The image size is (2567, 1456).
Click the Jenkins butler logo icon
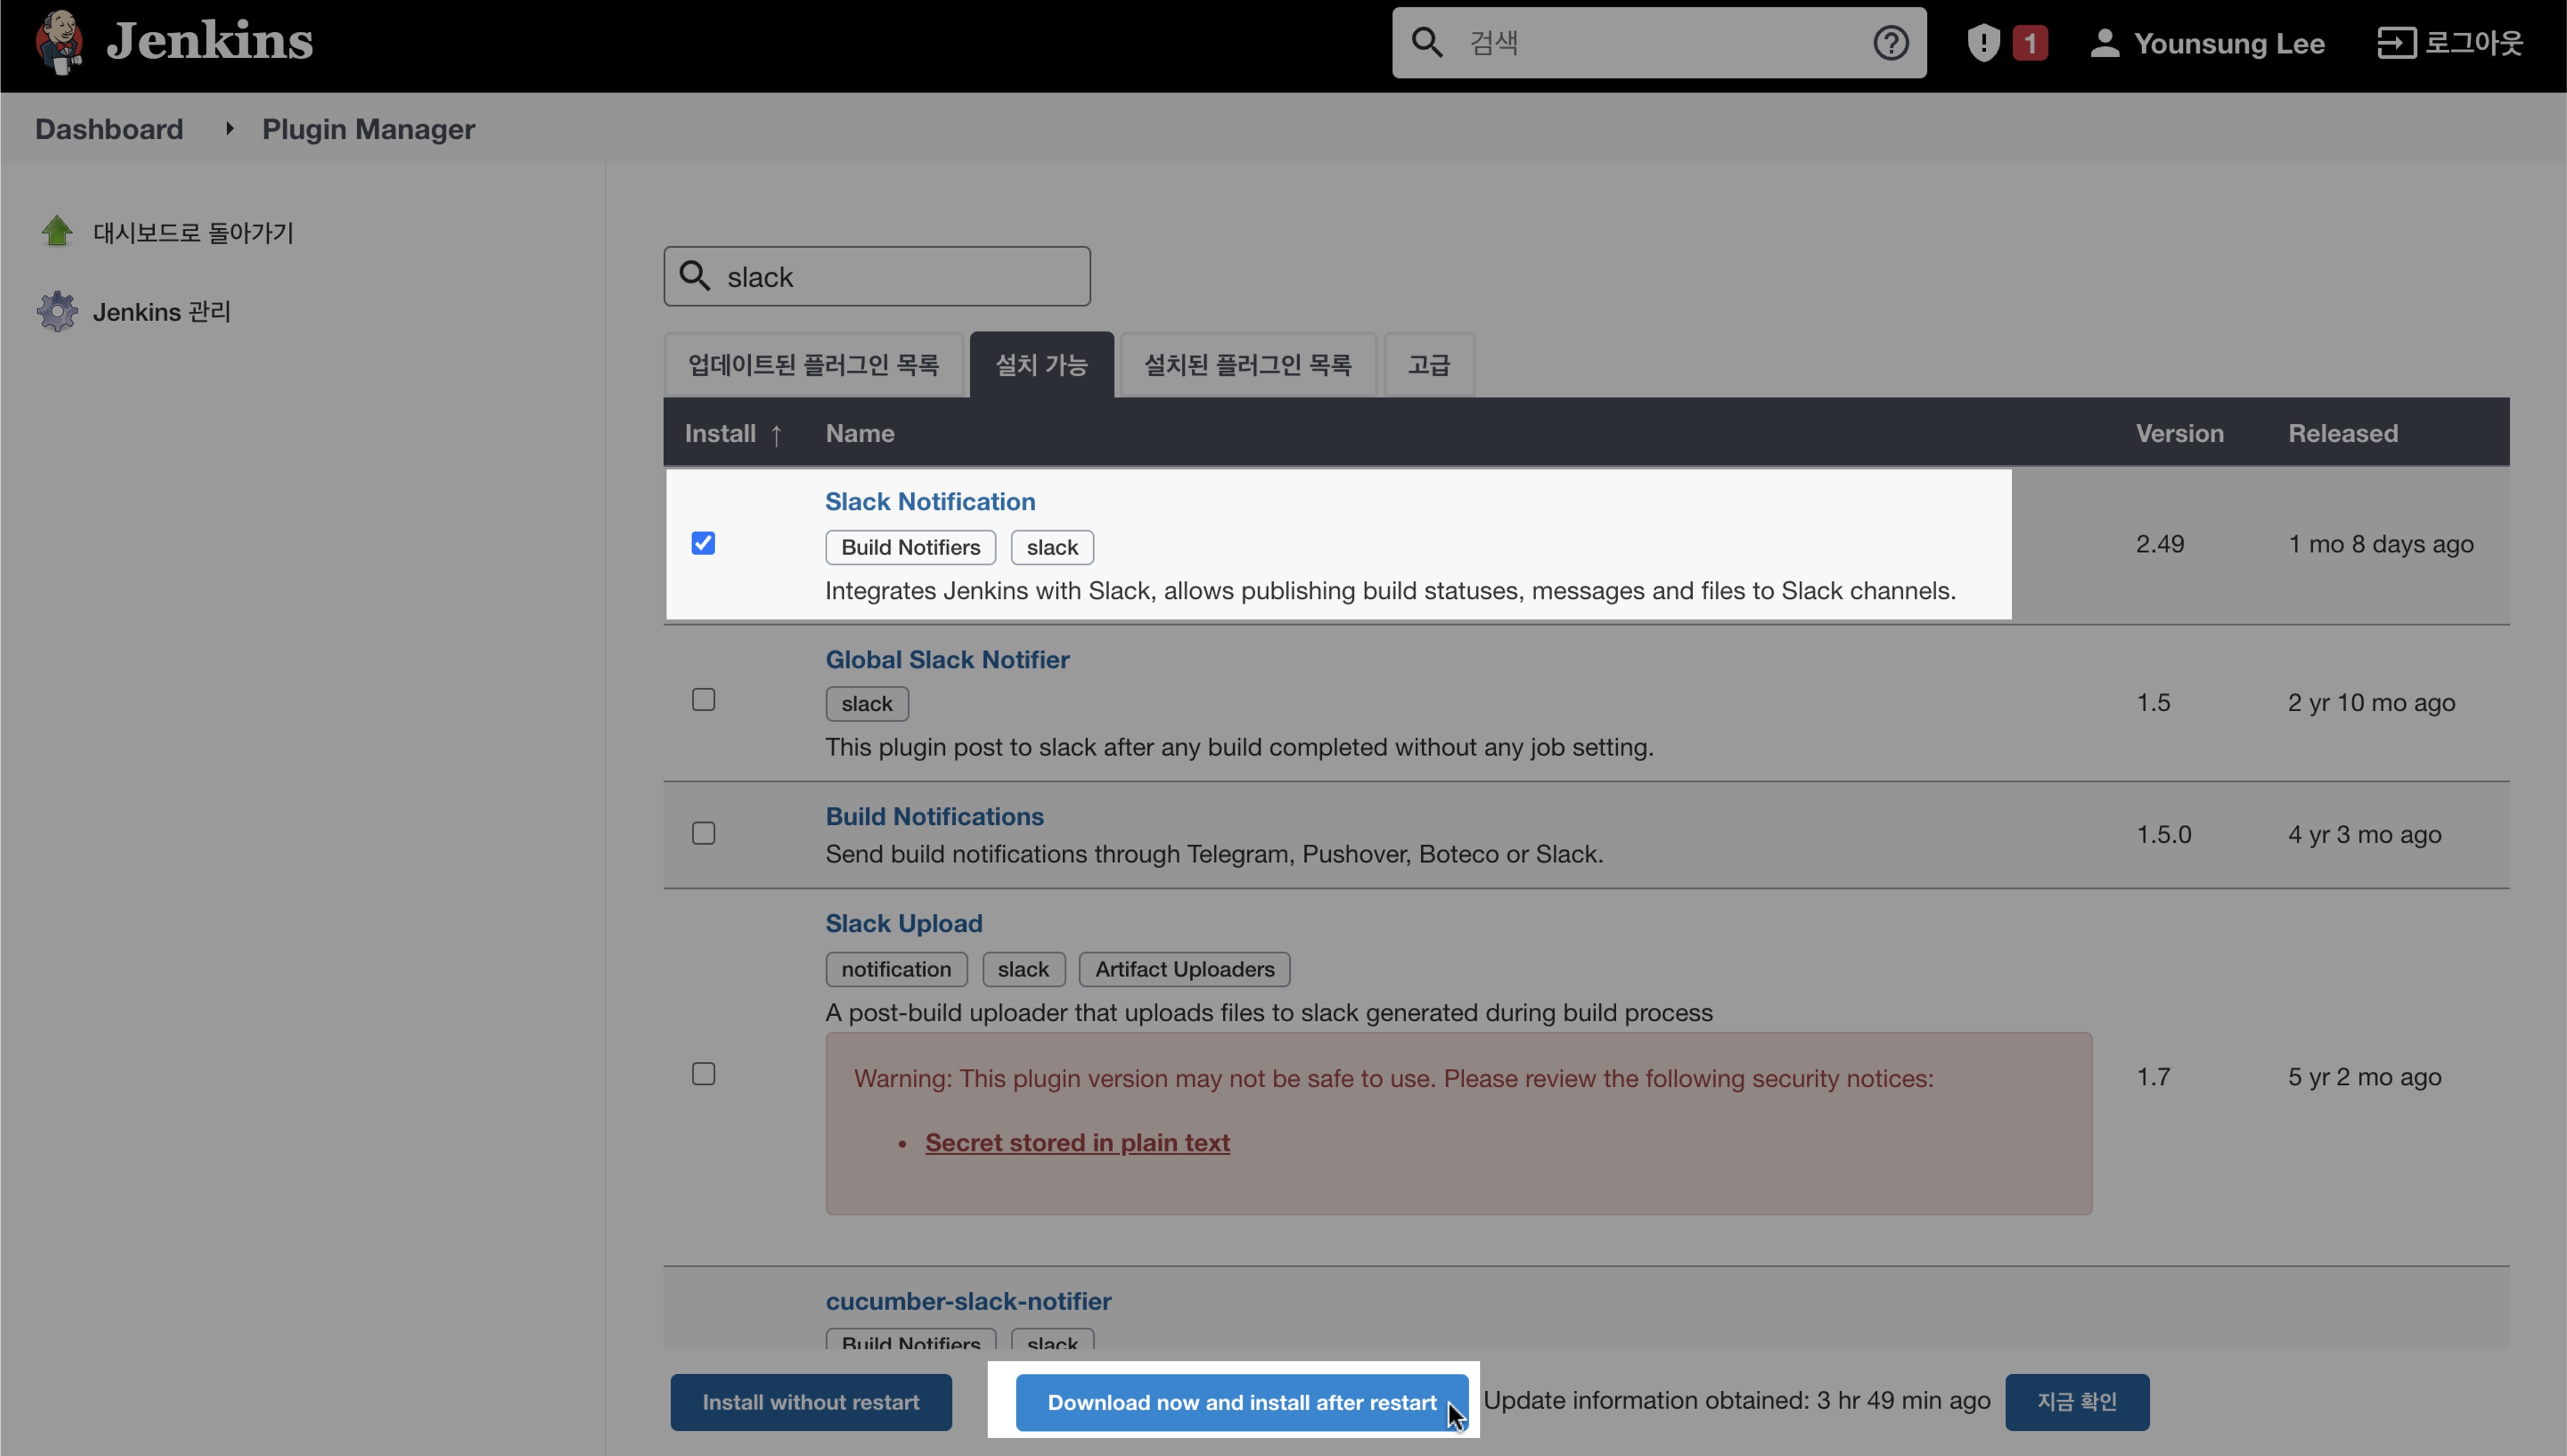point(58,42)
